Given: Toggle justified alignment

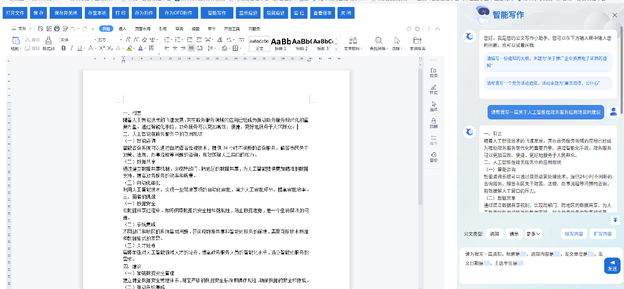Looking at the screenshot, I should point(191,48).
